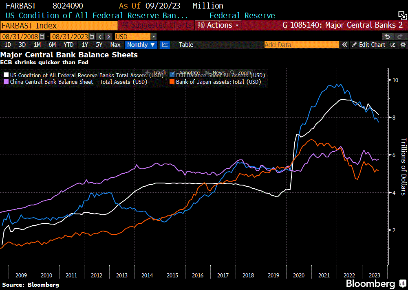Click the FARBAST ticker text at top
Screen dimensions: 408x290
point(20,6)
